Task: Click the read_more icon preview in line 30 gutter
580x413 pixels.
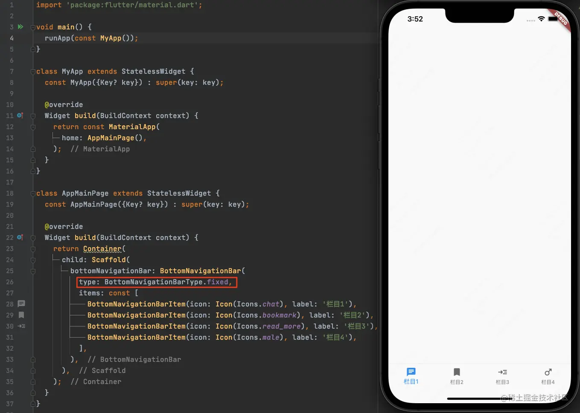Action: click(x=21, y=326)
